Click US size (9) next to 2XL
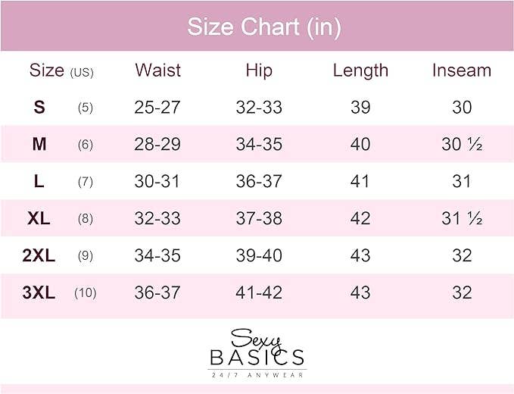 tap(85, 256)
